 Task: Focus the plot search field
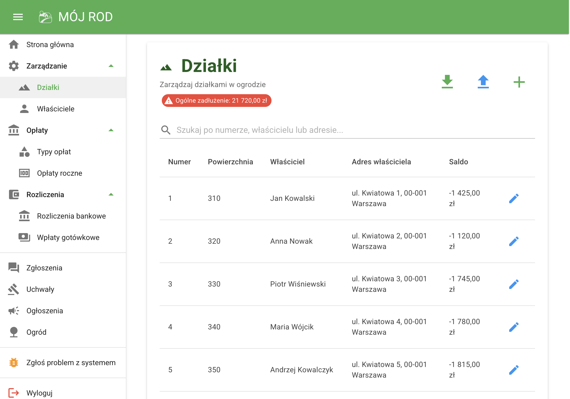pyautogui.click(x=352, y=130)
